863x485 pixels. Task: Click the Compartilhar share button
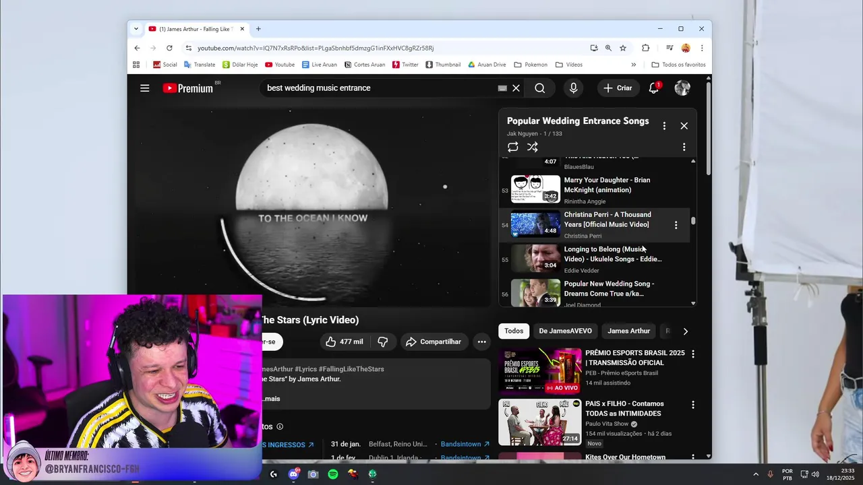(434, 342)
